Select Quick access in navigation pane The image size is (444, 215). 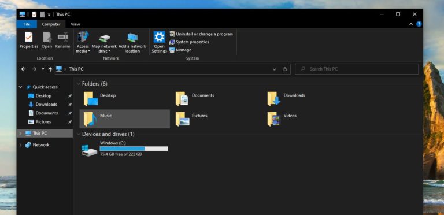pos(45,87)
